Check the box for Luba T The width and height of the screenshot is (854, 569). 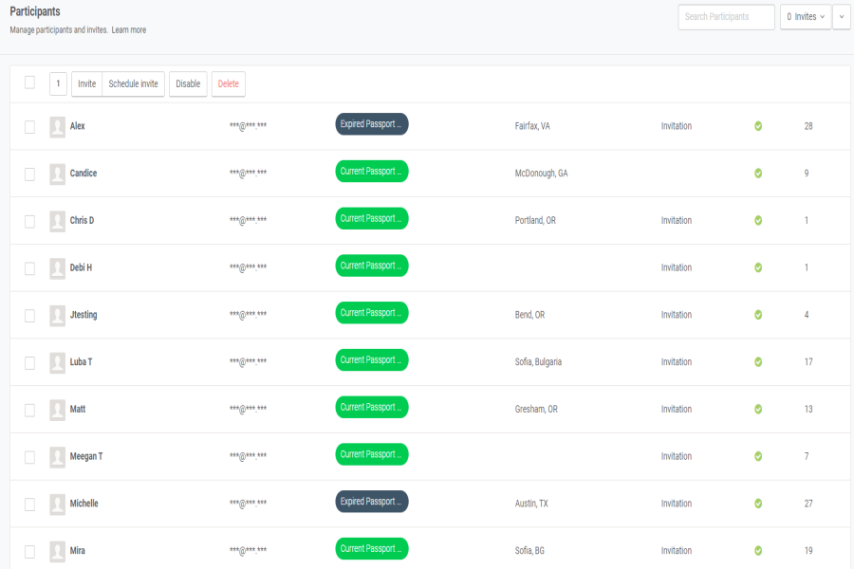(x=30, y=363)
